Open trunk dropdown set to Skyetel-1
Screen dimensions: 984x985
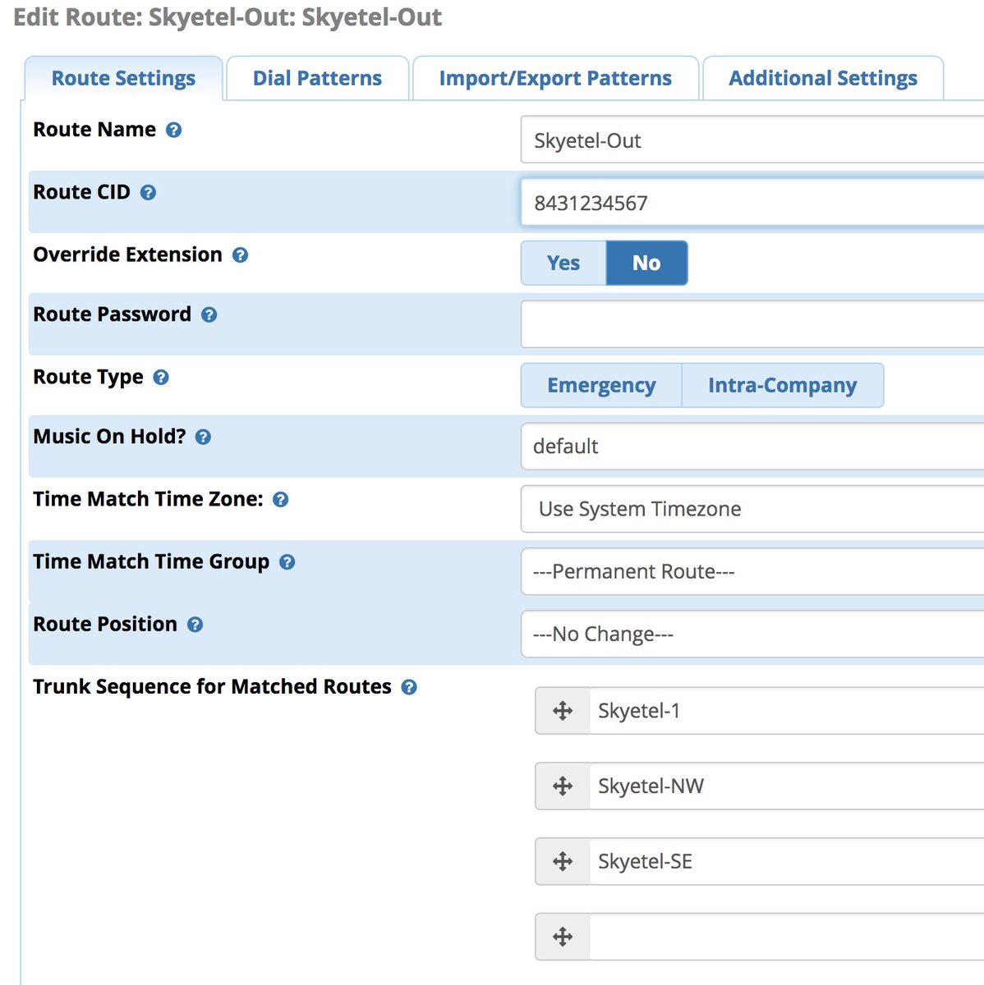click(x=787, y=711)
